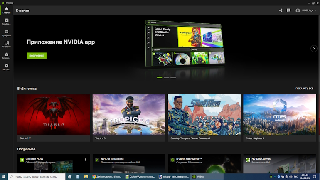Screen dimensions: 320x180
Task: Click the NVIDIA app banner image
Action: click(x=185, y=44)
